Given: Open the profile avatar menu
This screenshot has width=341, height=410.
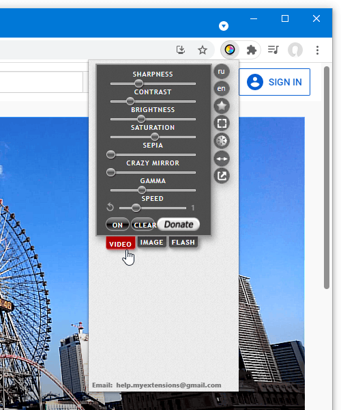Looking at the screenshot, I should coord(295,50).
